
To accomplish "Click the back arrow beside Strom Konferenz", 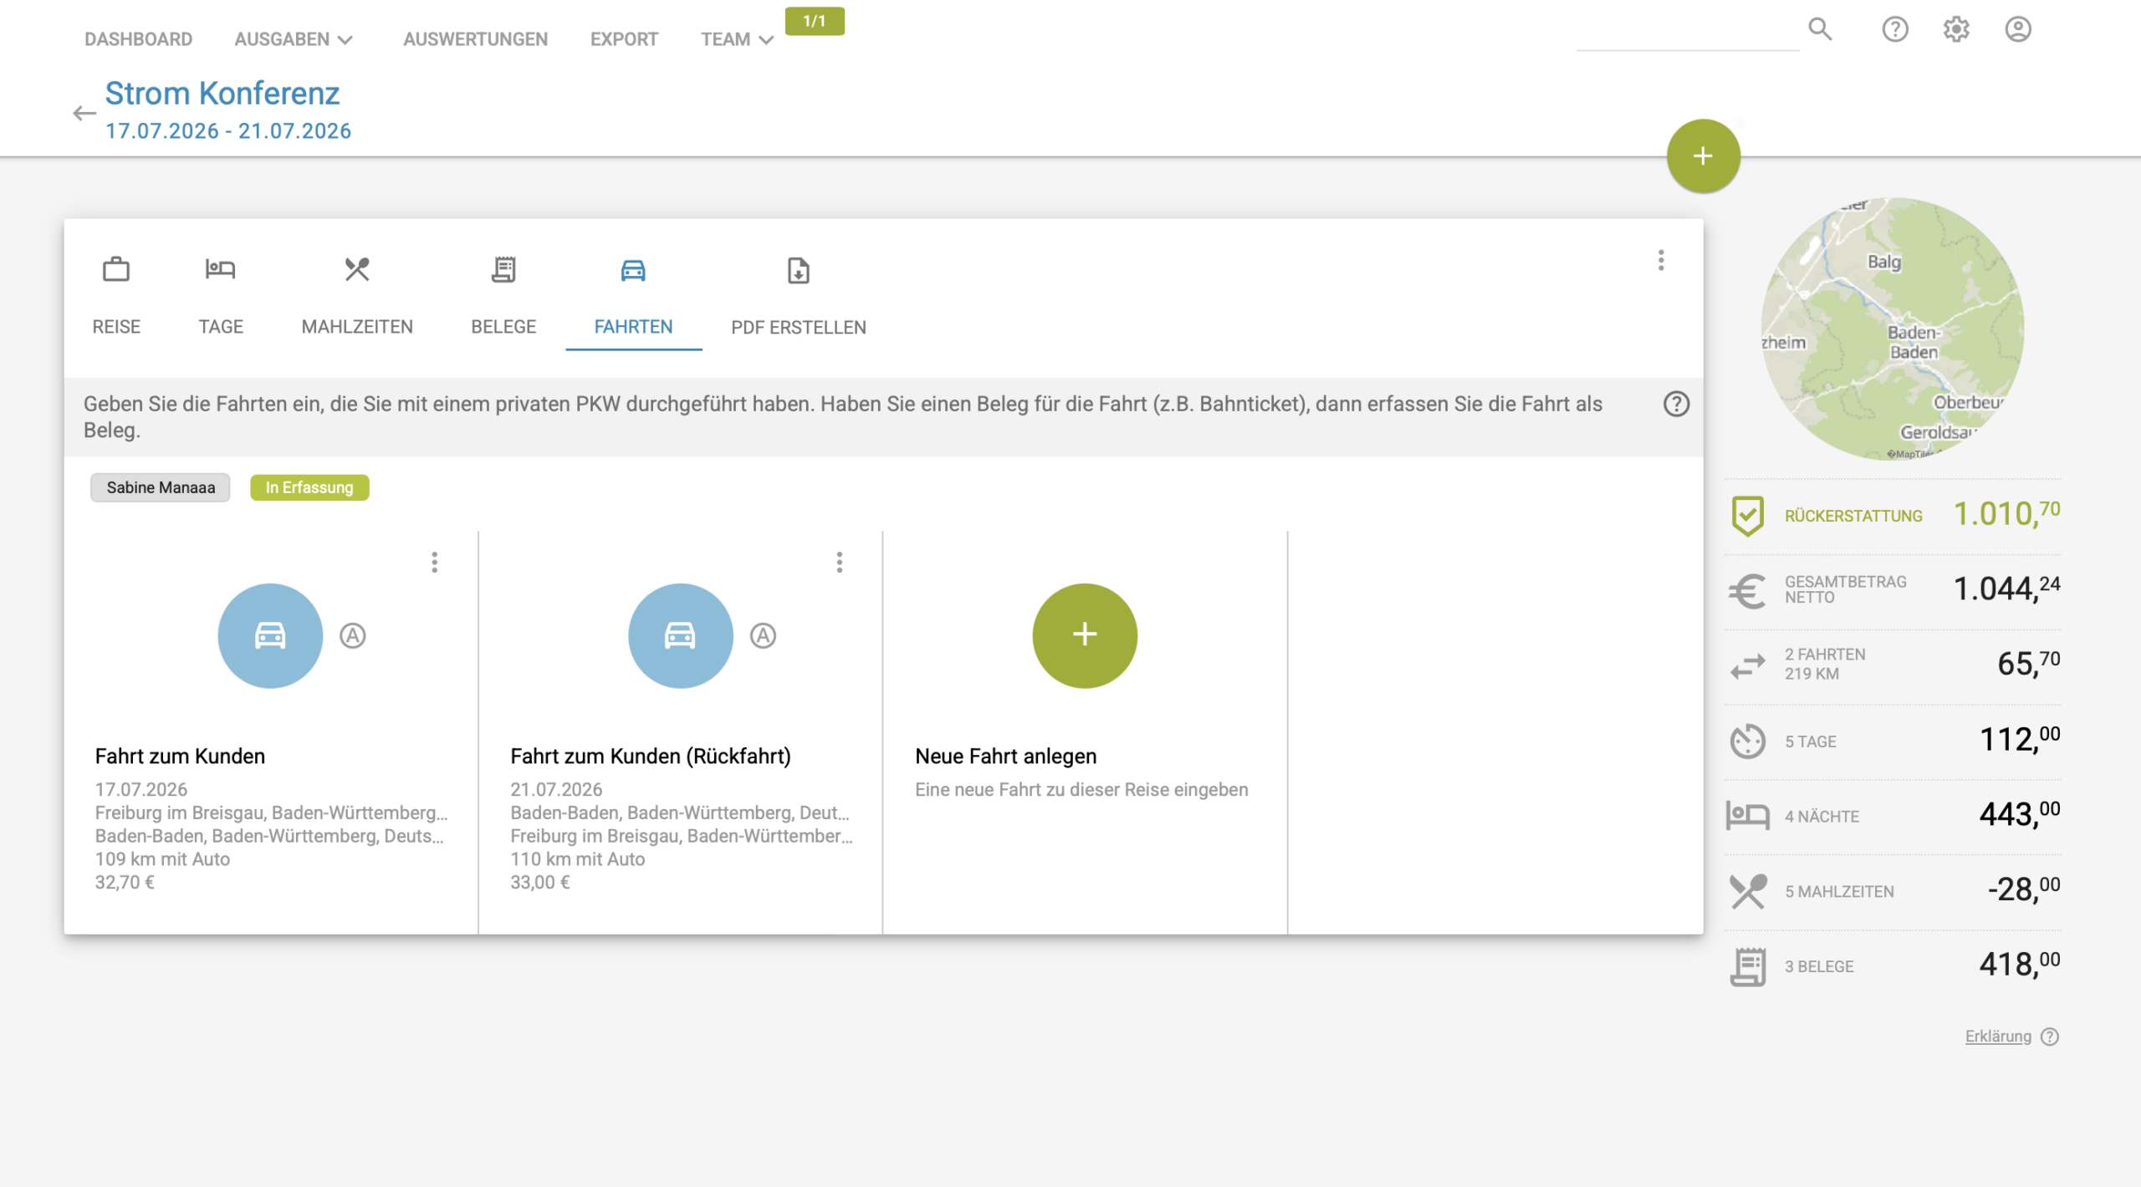I will 84,114.
